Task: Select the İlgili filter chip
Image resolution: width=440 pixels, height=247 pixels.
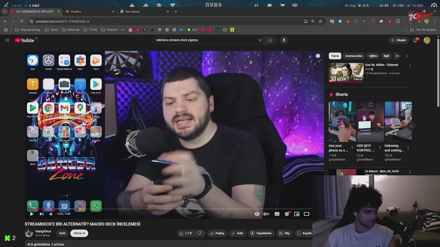Action: pos(386,56)
